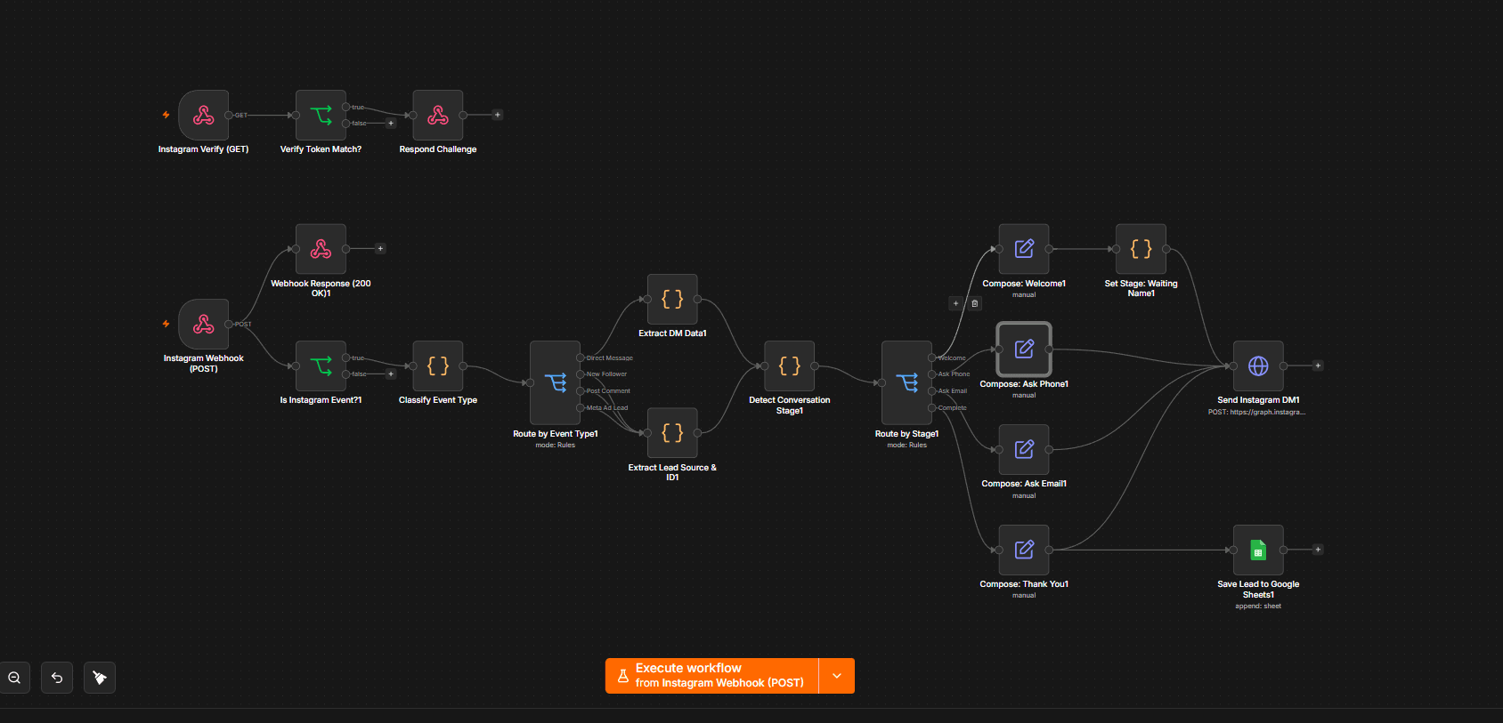
Task: Select the Compose: Ask Phone1 edit node
Action: click(1024, 349)
